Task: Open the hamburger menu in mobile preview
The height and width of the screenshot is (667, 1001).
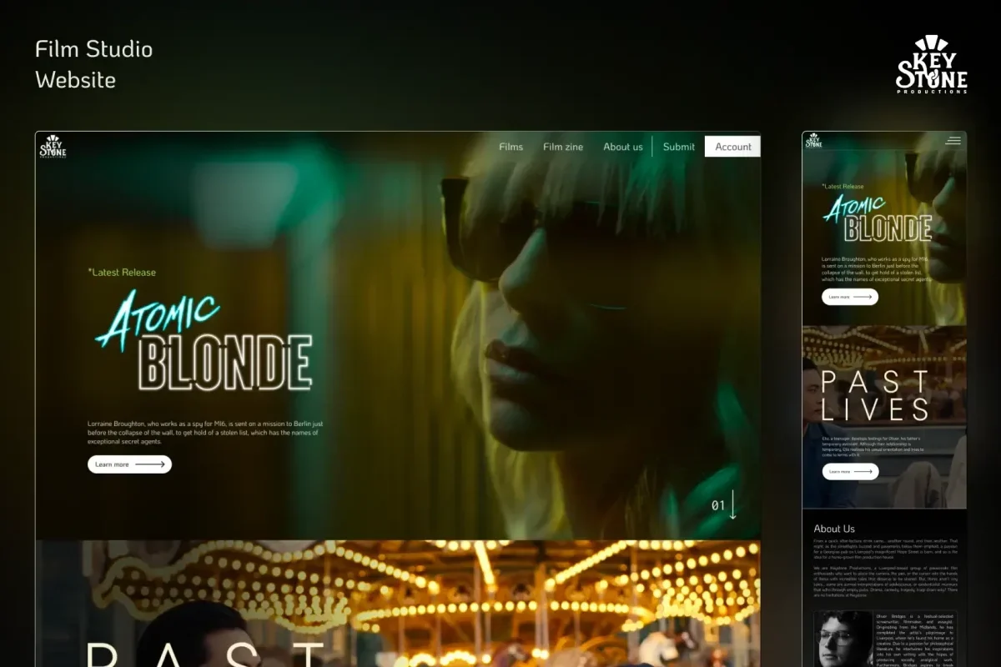Action: (953, 141)
